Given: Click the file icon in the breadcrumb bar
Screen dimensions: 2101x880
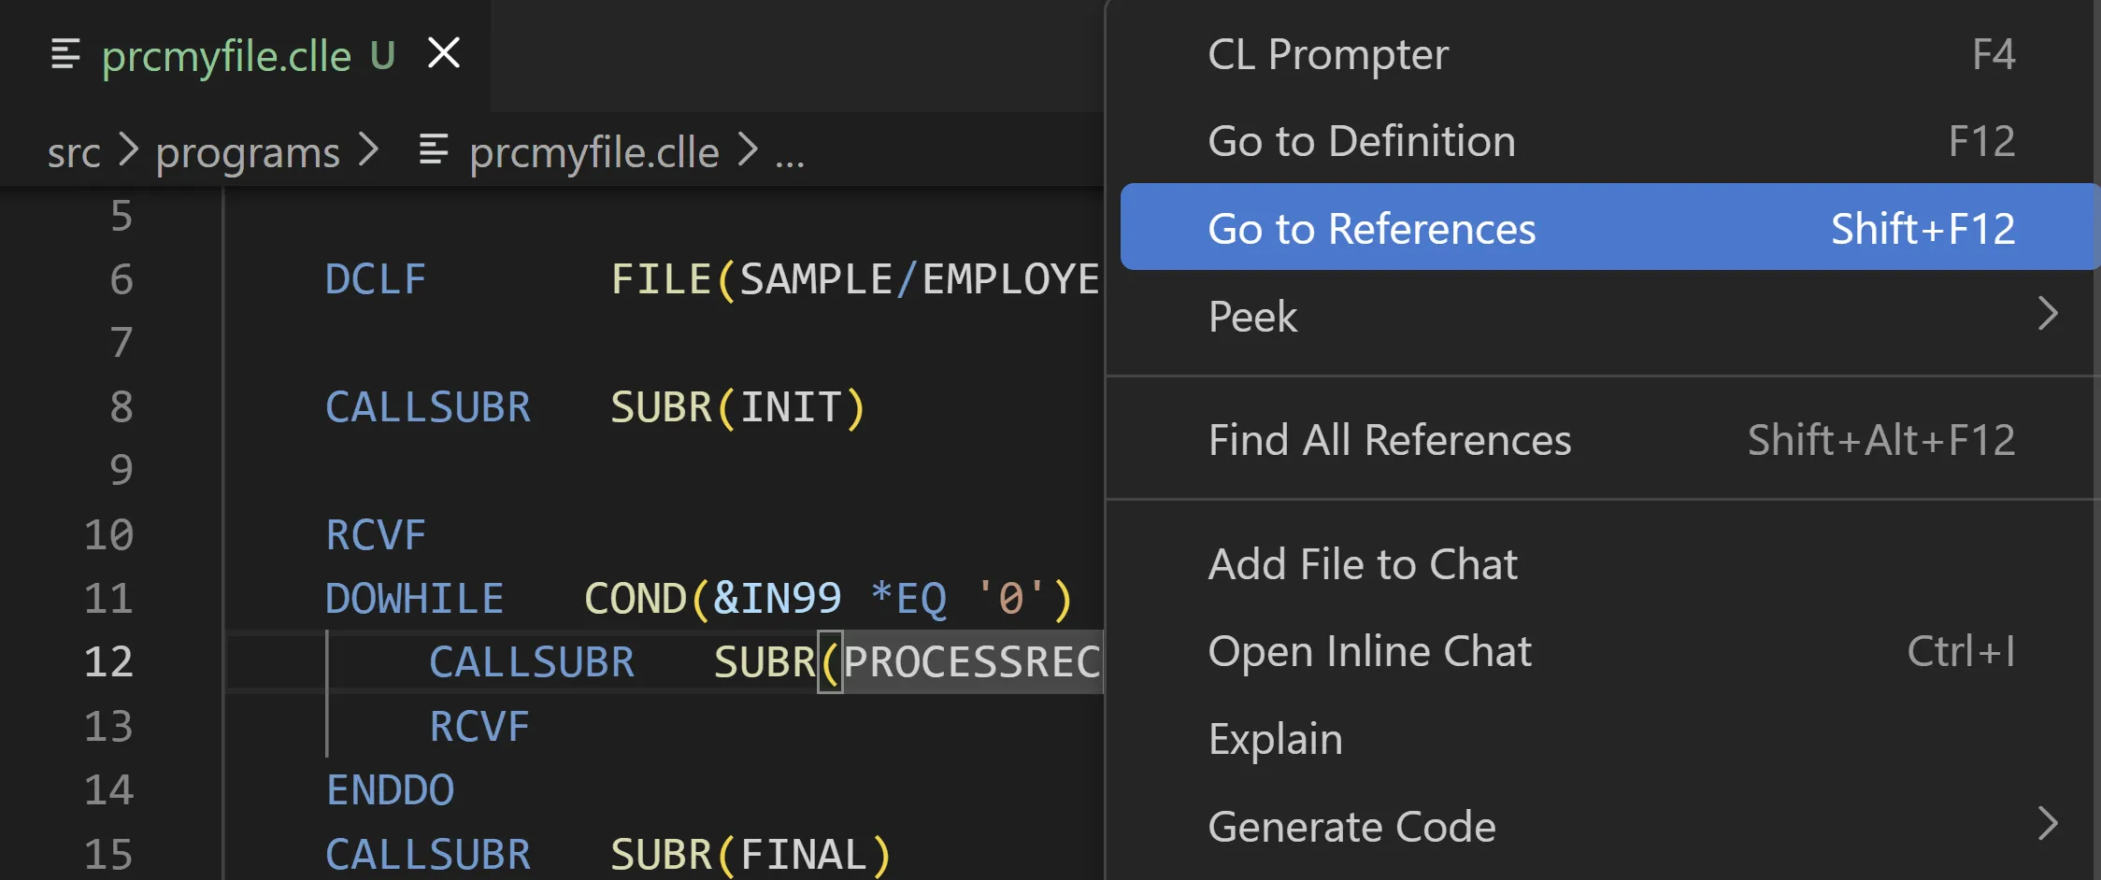Looking at the screenshot, I should tap(433, 151).
